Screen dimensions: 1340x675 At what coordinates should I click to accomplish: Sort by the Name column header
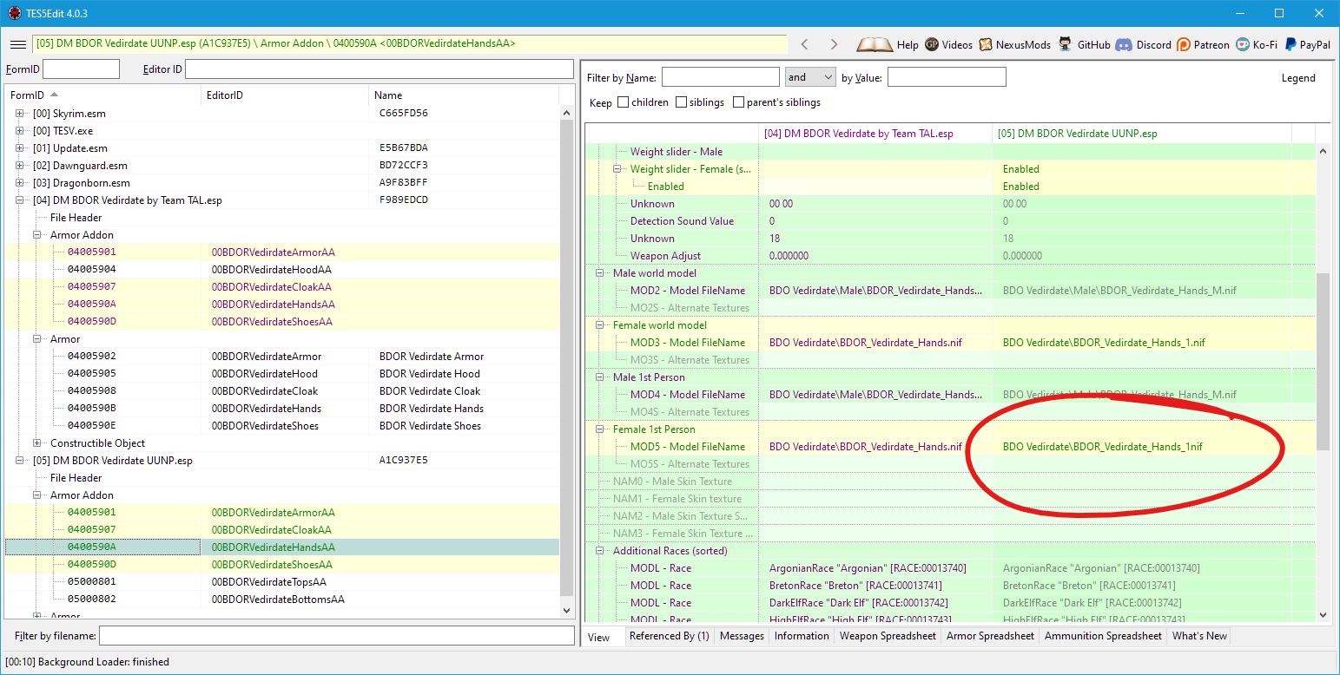click(x=464, y=95)
